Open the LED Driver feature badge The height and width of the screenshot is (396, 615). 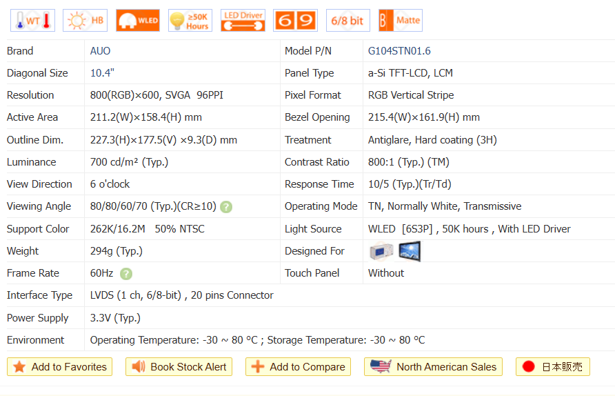pos(243,21)
